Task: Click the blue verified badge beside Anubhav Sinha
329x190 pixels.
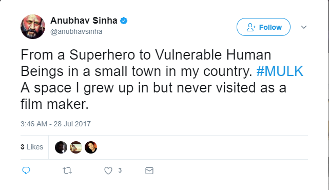Action: (x=124, y=21)
